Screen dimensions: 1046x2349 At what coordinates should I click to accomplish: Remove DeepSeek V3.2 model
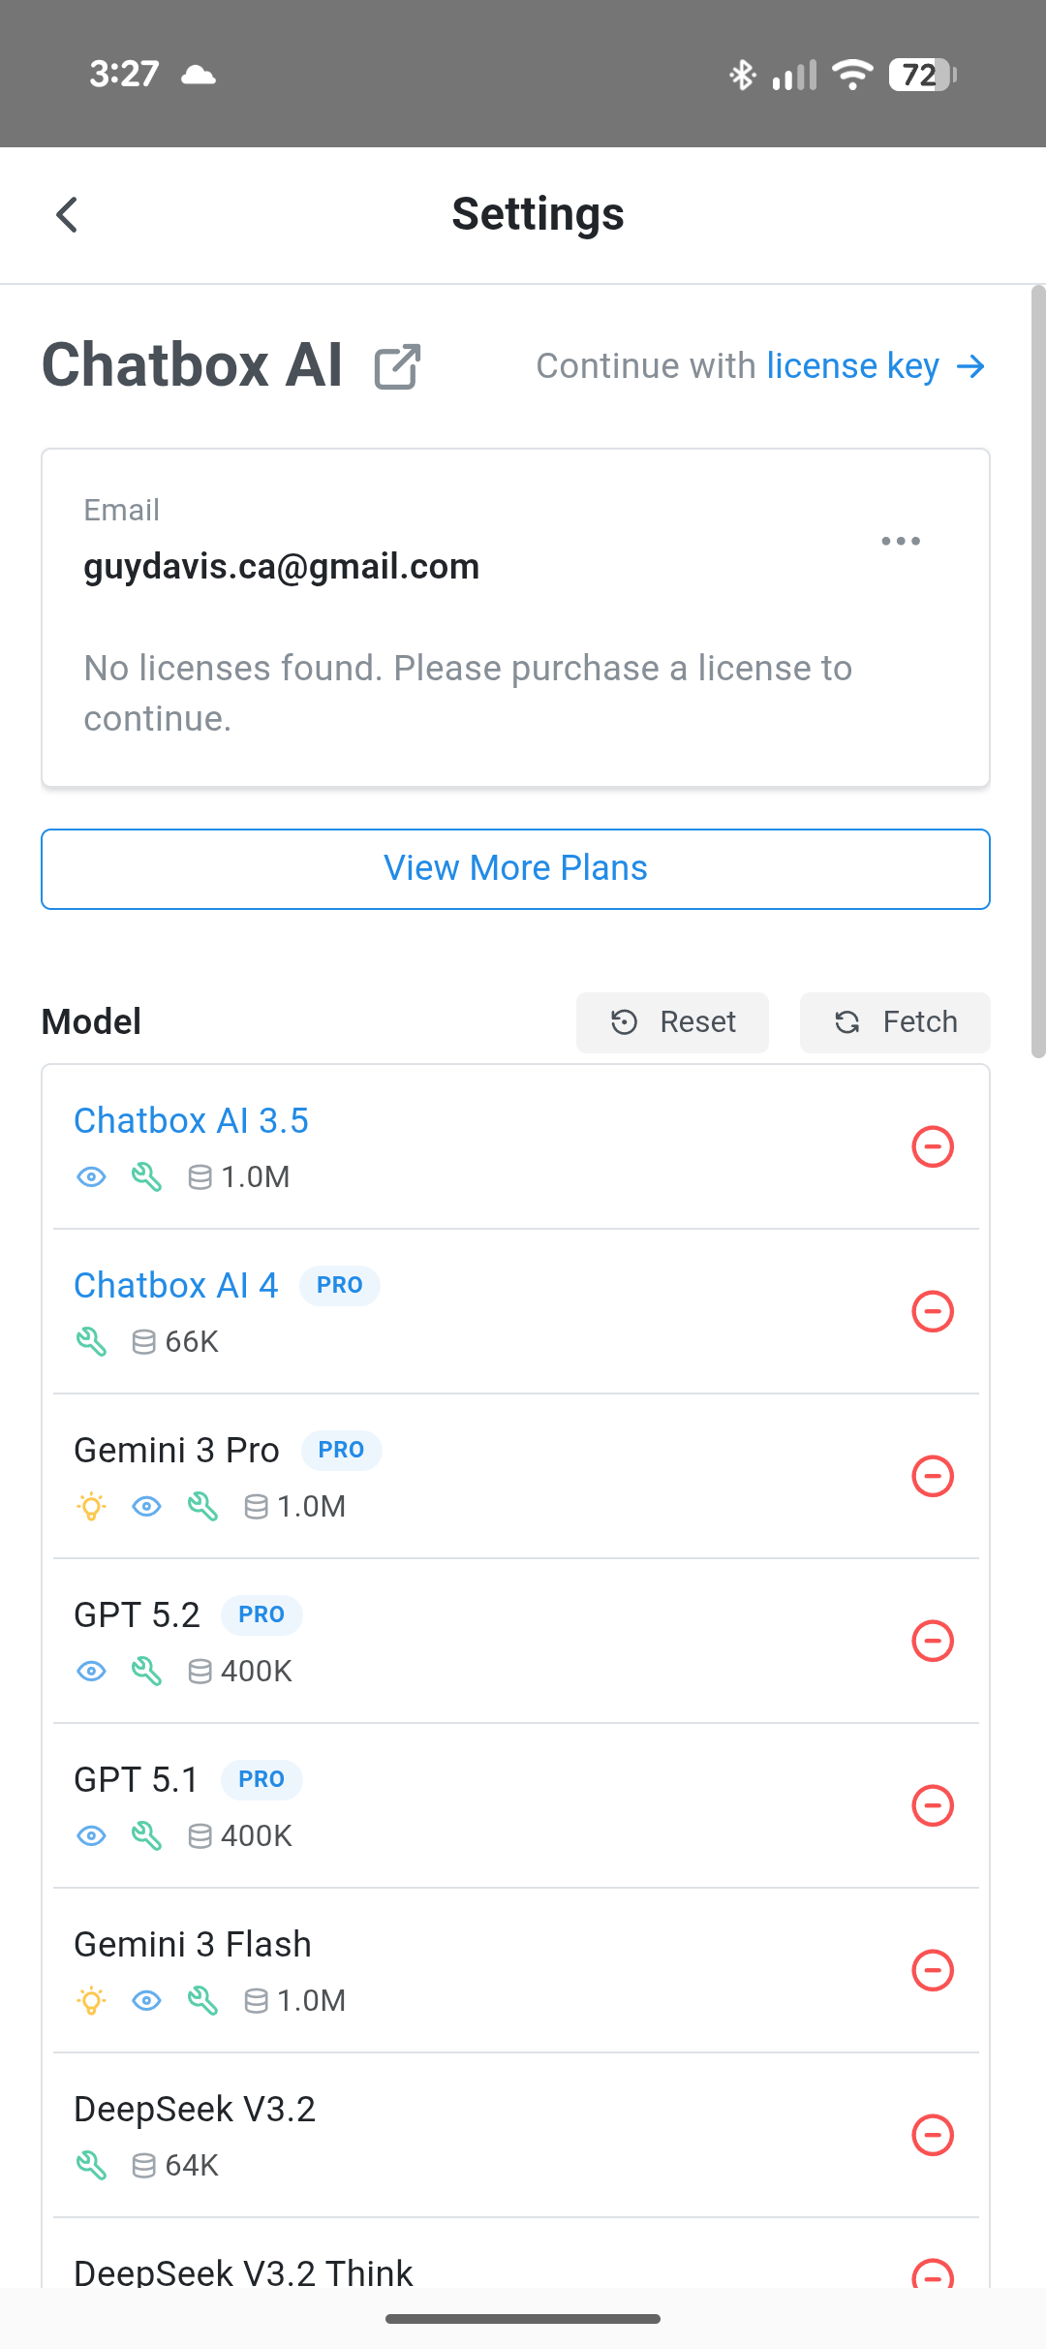point(933,2136)
